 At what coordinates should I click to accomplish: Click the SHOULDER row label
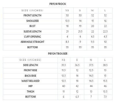pyautogui.click(x=33, y=21)
